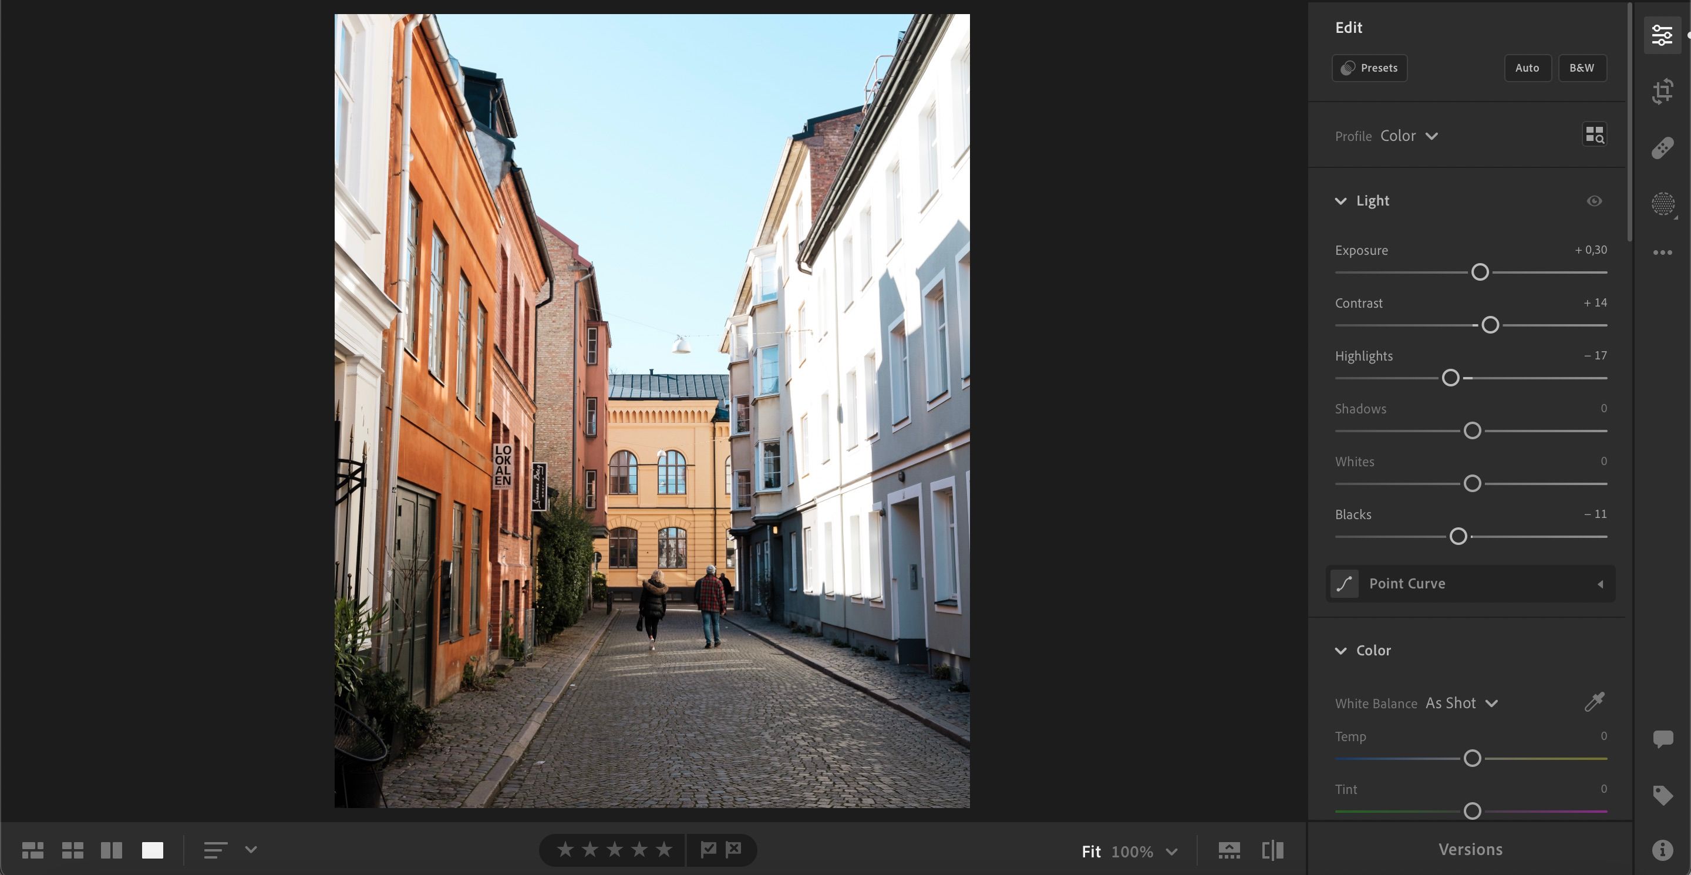Click the Auto adjustment button
This screenshot has height=875, width=1691.
[x=1527, y=67]
